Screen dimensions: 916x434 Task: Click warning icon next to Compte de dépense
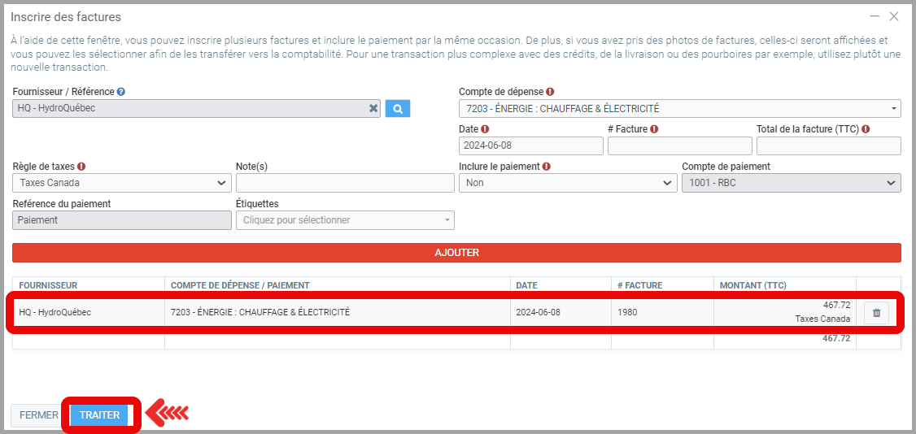[x=550, y=93]
